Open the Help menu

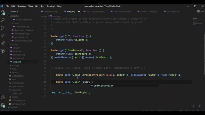(x=59, y=6)
